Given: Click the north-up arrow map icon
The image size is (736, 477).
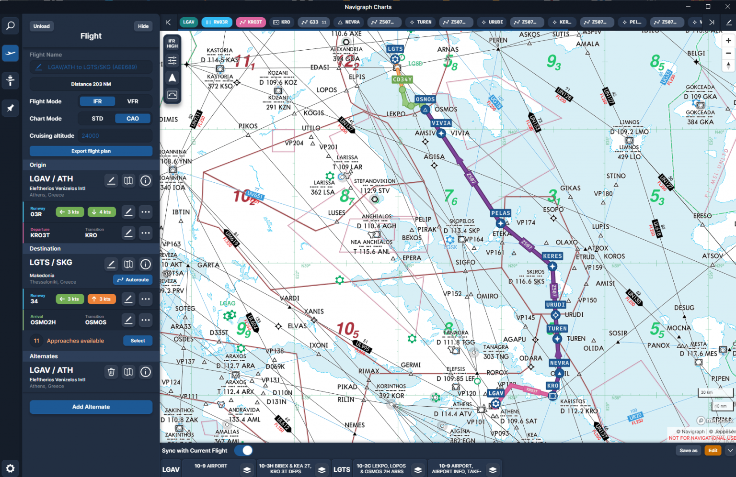Looking at the screenshot, I should coord(172,78).
